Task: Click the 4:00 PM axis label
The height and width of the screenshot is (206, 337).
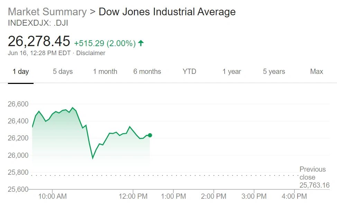Action: [294, 196]
